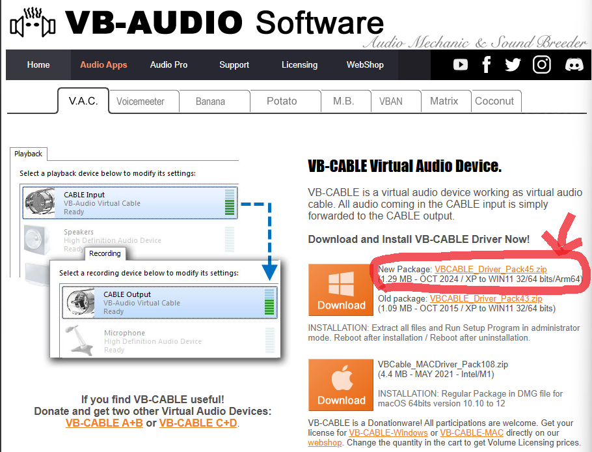Click the CABLE Input playback device image
This screenshot has height=452, width=592.
click(x=40, y=203)
